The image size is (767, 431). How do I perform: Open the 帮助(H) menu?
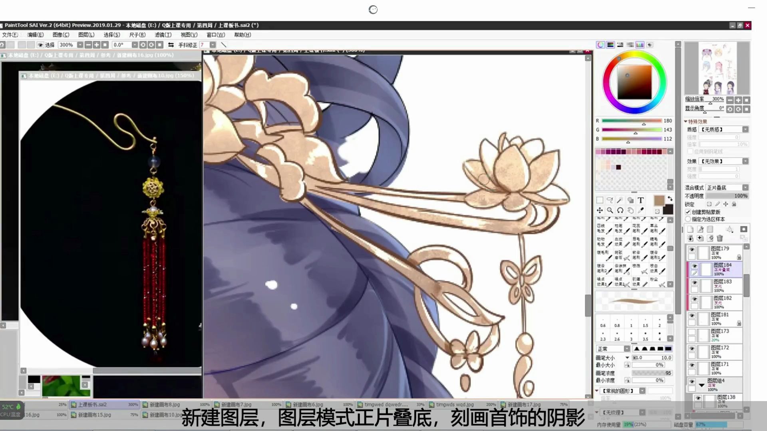click(x=242, y=35)
